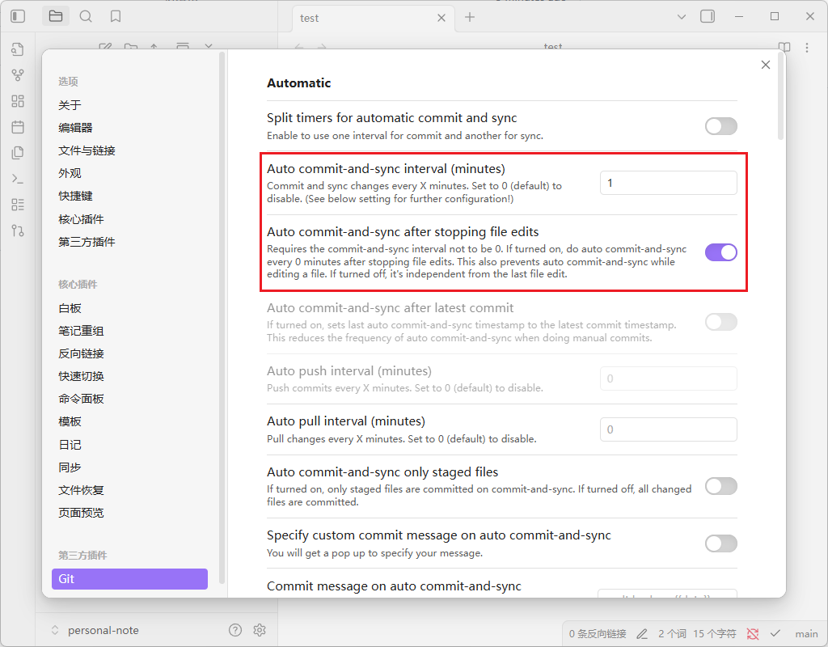Click the help question mark icon
This screenshot has height=647, width=828.
235,630
